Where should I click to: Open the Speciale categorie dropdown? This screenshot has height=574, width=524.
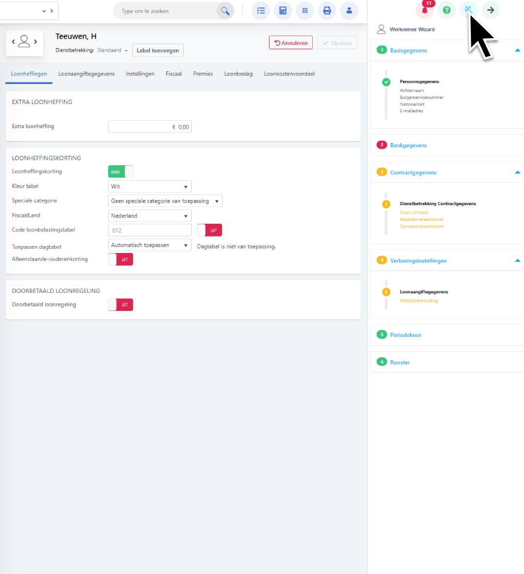165,201
